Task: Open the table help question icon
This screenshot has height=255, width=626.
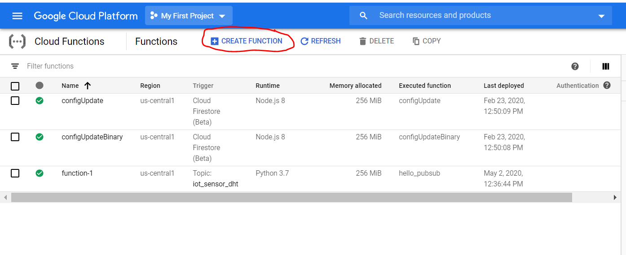Action: point(575,66)
